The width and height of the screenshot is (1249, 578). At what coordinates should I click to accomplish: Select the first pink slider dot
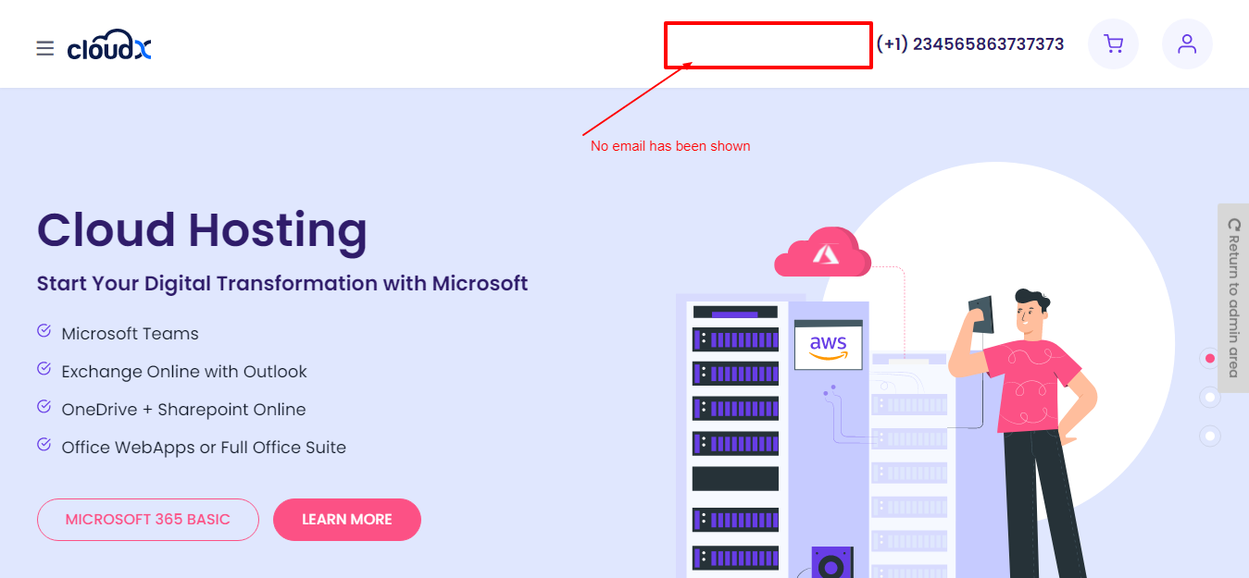1209,358
